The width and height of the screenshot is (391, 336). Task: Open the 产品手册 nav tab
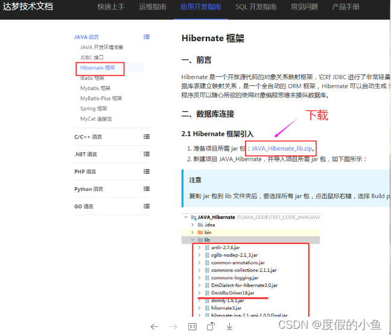pyautogui.click(x=346, y=7)
